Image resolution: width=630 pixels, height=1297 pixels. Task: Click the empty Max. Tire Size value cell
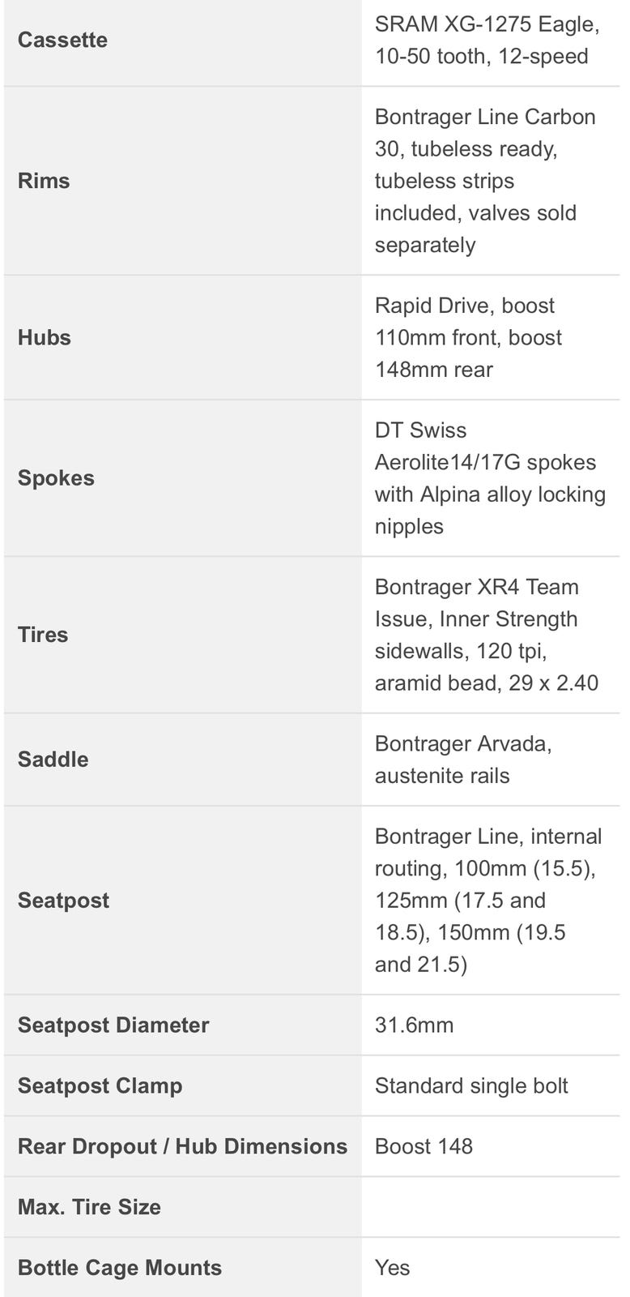[x=491, y=1207]
